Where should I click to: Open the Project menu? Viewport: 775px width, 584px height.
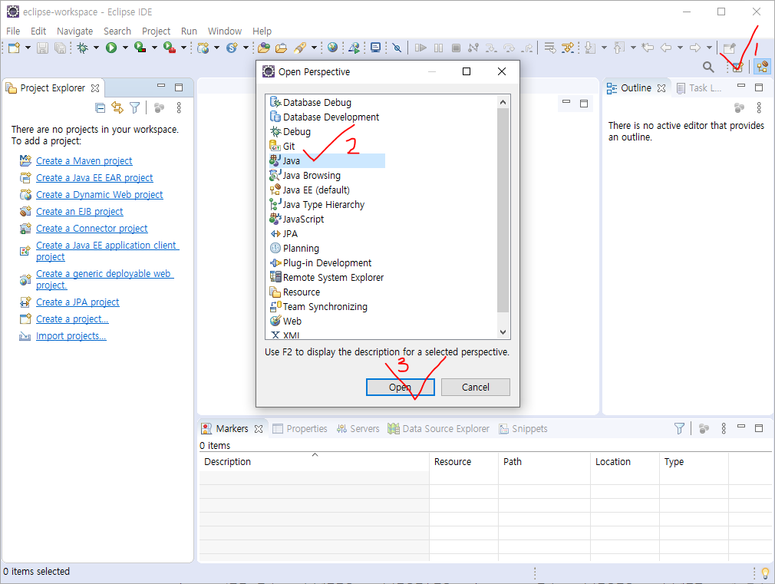(157, 31)
